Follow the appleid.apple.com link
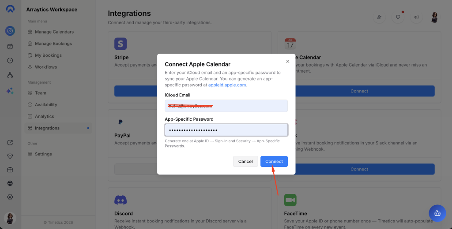This screenshot has width=452, height=229. pos(227,85)
